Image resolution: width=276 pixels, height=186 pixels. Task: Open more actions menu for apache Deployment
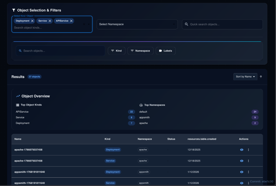tap(249, 150)
